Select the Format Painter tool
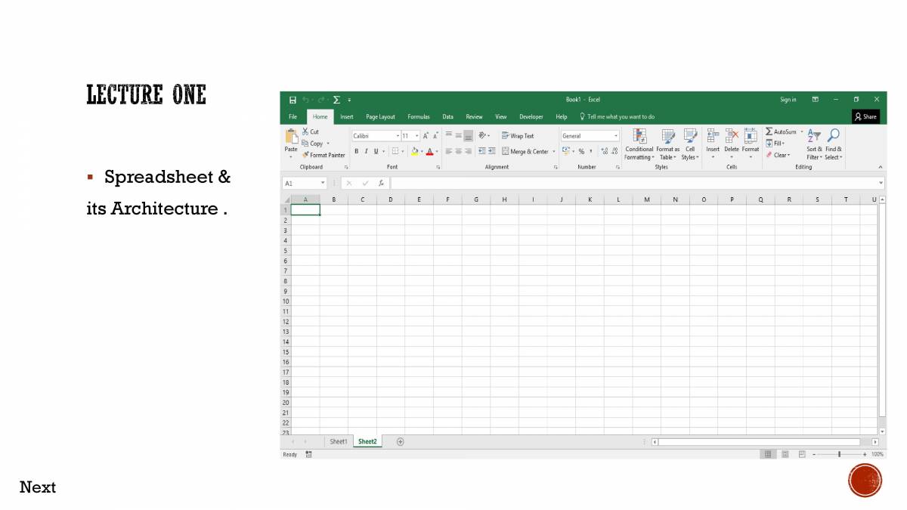 [323, 155]
